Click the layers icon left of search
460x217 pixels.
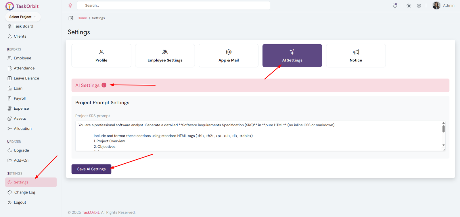70,5
